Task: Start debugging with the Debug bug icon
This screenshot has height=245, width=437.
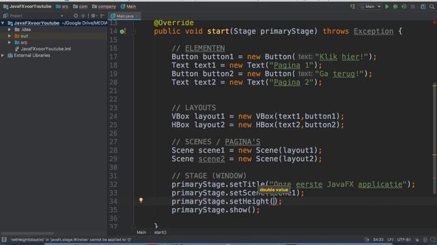Action: click(x=395, y=6)
